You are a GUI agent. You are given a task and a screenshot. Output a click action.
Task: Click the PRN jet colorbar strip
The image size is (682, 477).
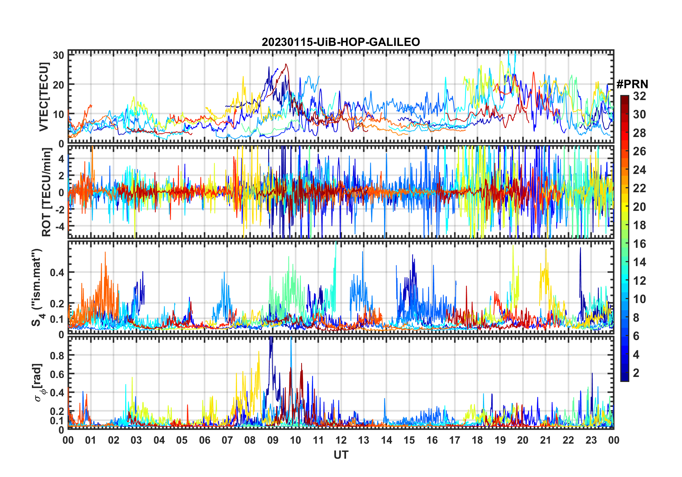(x=625, y=238)
